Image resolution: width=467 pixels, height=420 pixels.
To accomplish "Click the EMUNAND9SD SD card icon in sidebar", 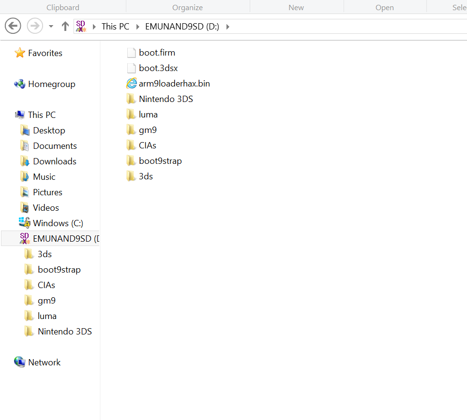I will (x=25, y=238).
